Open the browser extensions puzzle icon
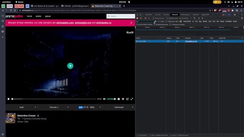This screenshot has height=137, width=244. (233, 10)
